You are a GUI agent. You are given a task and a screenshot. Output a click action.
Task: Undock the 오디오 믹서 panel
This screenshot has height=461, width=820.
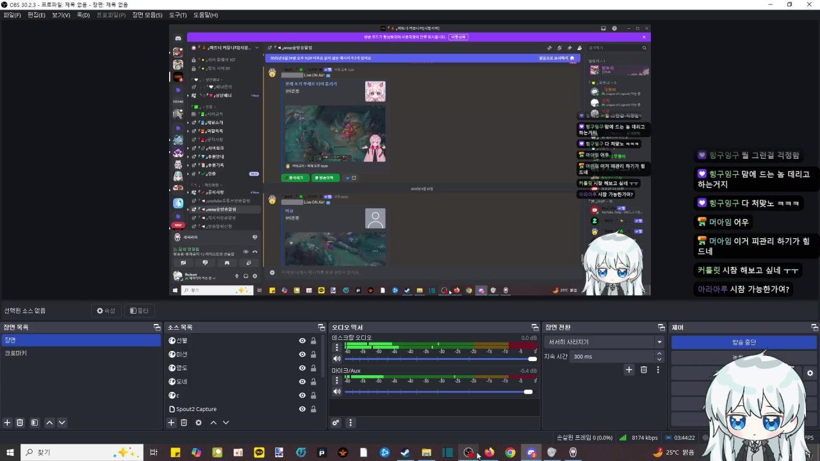point(535,327)
